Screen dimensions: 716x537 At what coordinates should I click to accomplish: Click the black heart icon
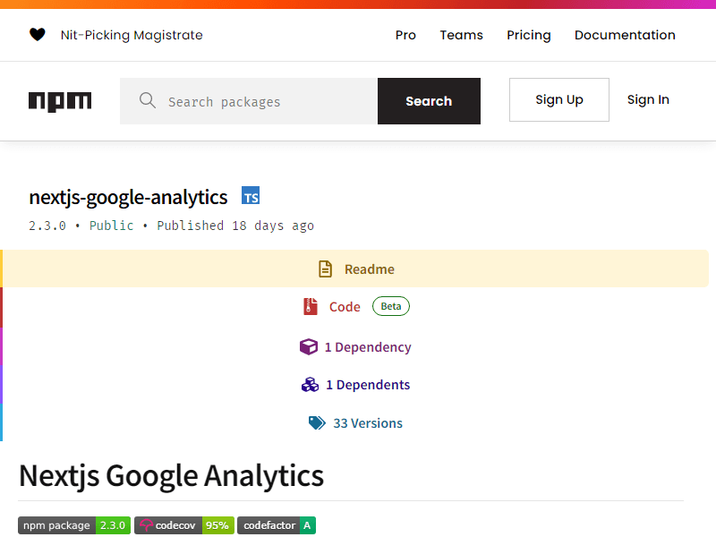coord(38,35)
